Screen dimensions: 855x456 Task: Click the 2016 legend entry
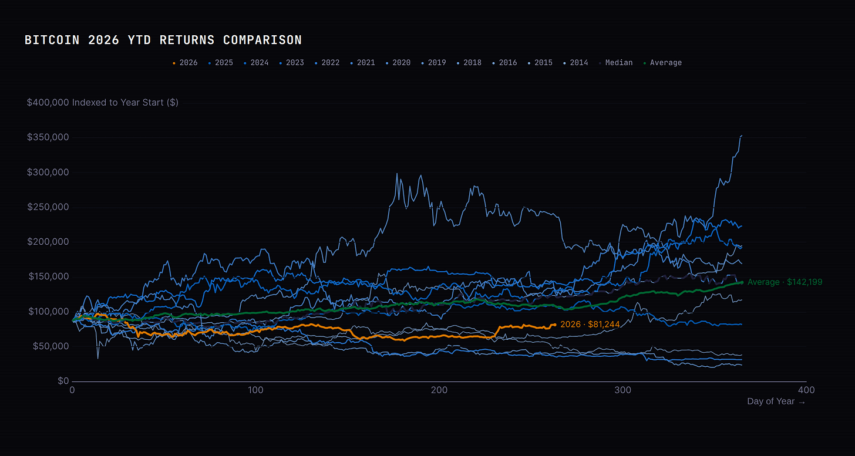504,63
